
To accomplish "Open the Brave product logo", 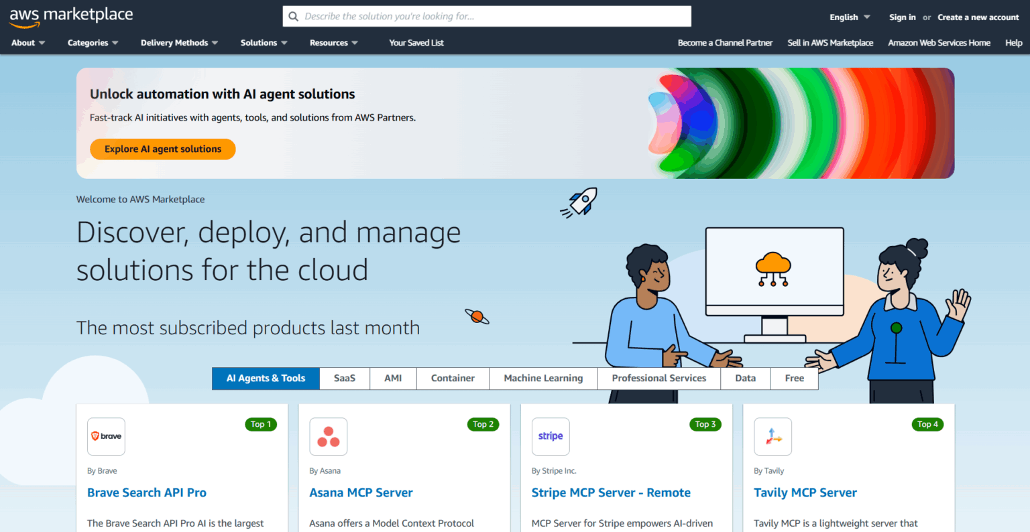I will click(106, 436).
